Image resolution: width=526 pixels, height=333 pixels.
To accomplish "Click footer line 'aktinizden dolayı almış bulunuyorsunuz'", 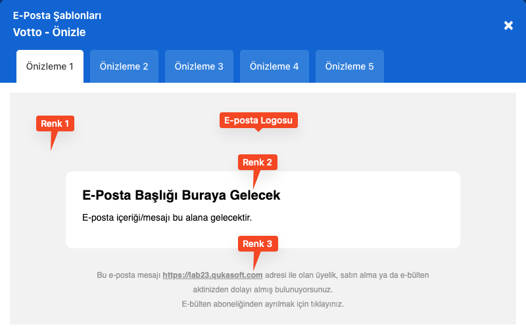I will 262,290.
